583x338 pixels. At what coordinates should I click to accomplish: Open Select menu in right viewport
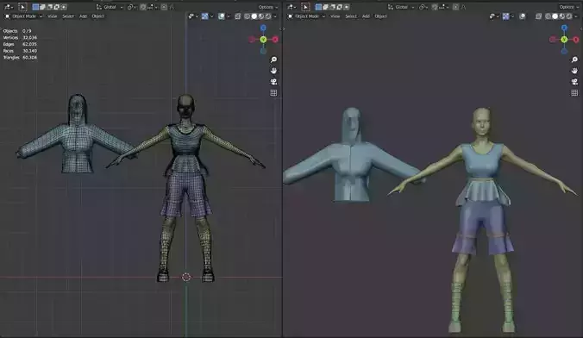351,16
